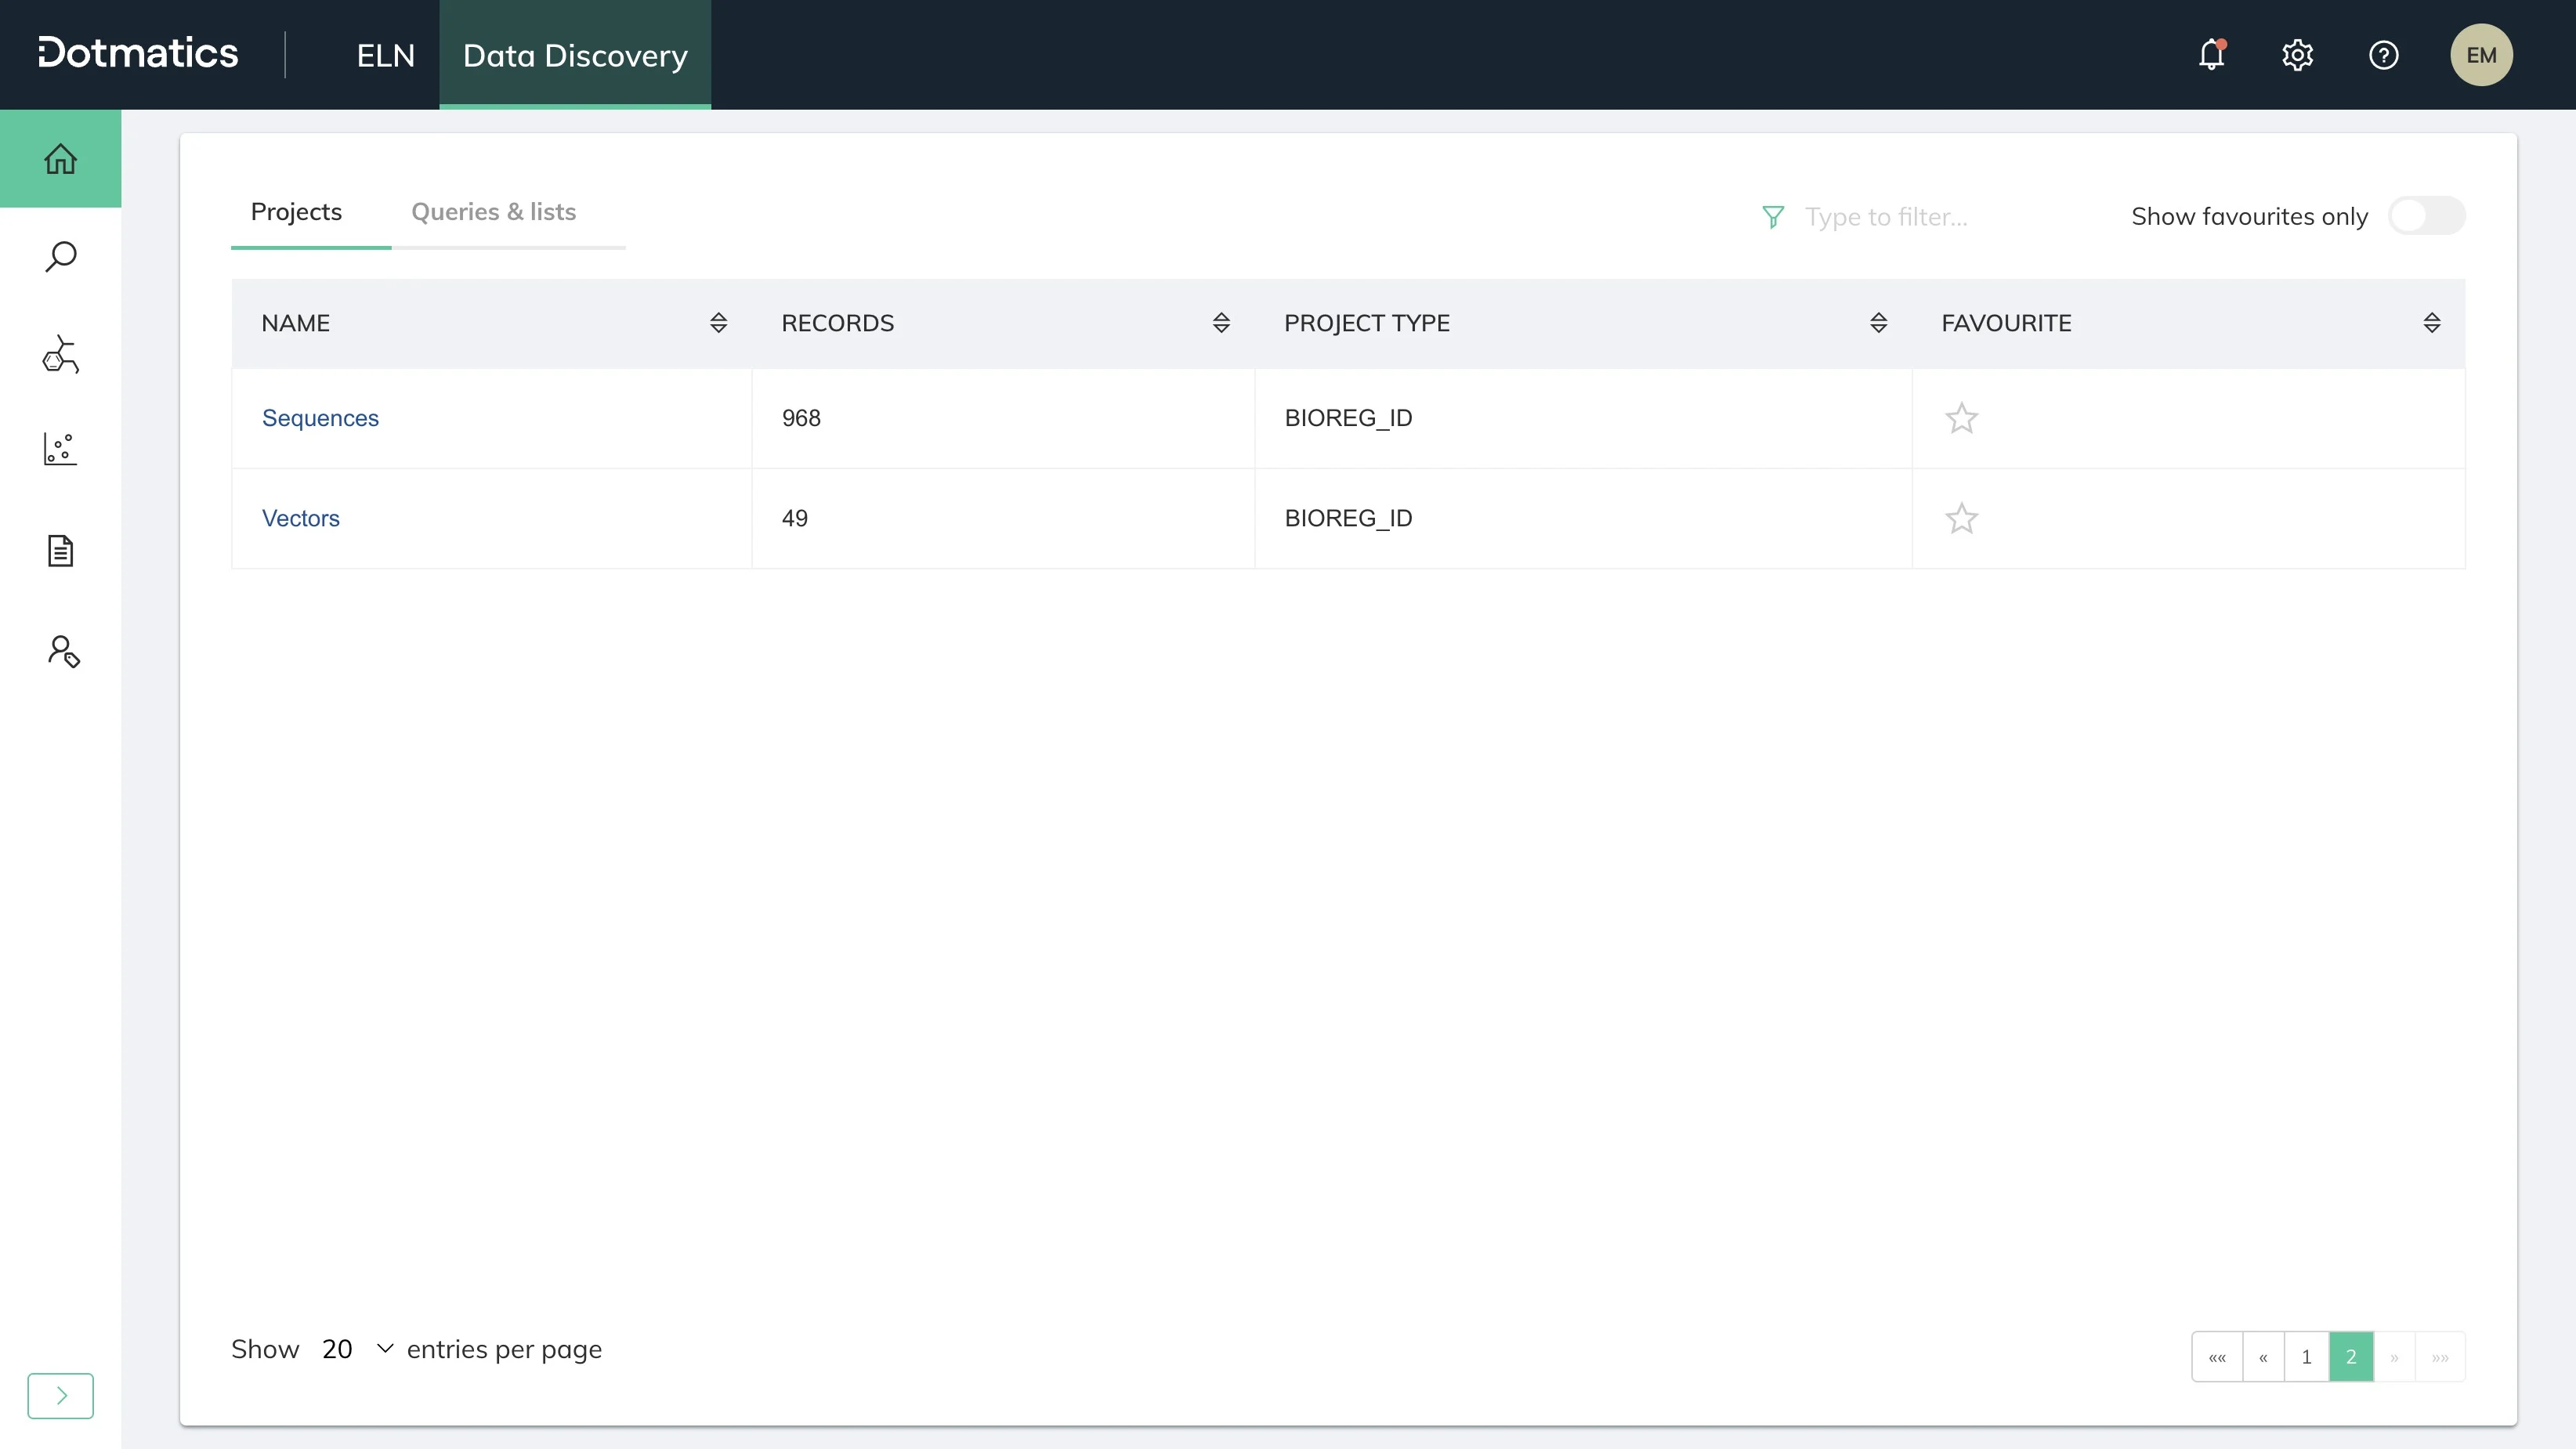Star the Vectors project as favourite
Screen dimensions: 2576x1449
coord(1961,518)
